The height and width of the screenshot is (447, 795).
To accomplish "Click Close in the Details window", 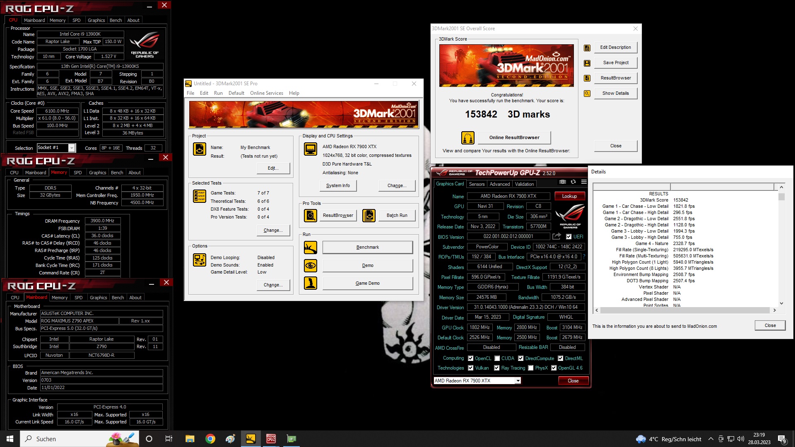I will pyautogui.click(x=770, y=325).
